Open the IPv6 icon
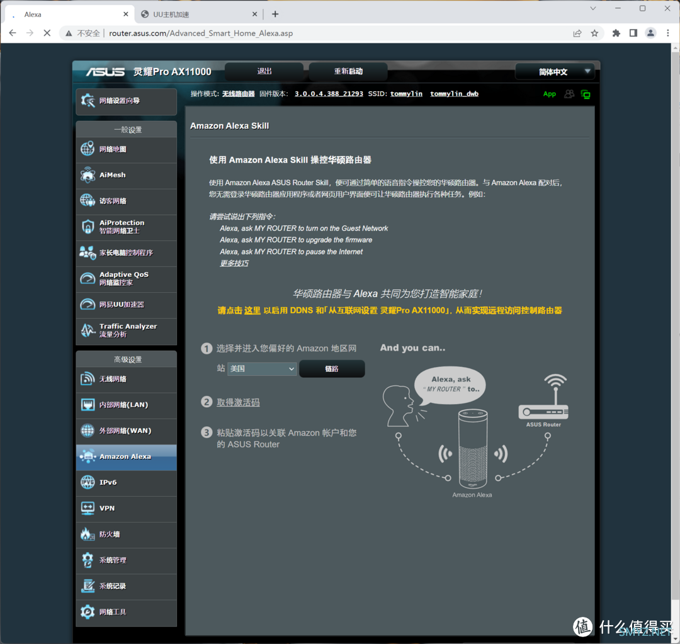 [88, 482]
